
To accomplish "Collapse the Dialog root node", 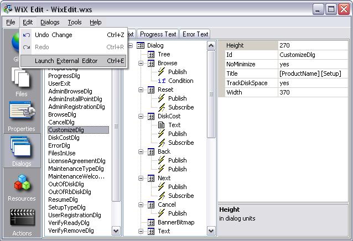I will [131, 45].
